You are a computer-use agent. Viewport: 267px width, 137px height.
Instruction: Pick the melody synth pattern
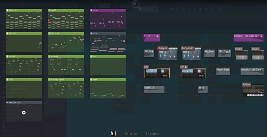(66, 88)
